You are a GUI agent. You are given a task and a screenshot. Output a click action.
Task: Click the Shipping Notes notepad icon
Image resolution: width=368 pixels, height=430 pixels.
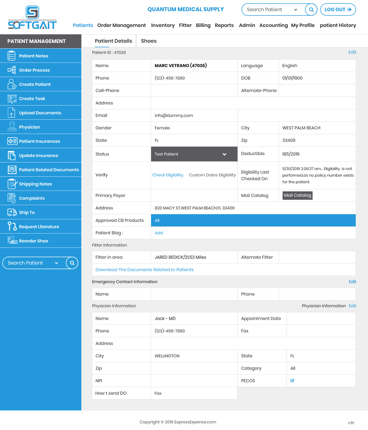12,184
